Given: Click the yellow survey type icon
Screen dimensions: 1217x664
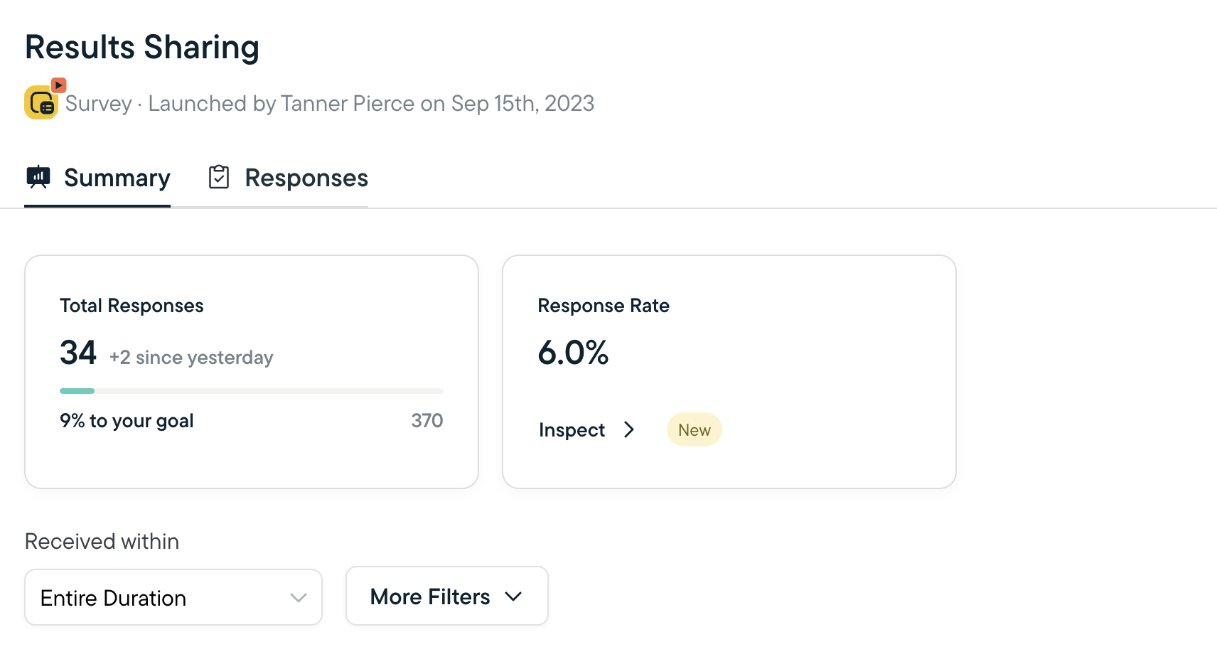Looking at the screenshot, I should tap(40, 104).
